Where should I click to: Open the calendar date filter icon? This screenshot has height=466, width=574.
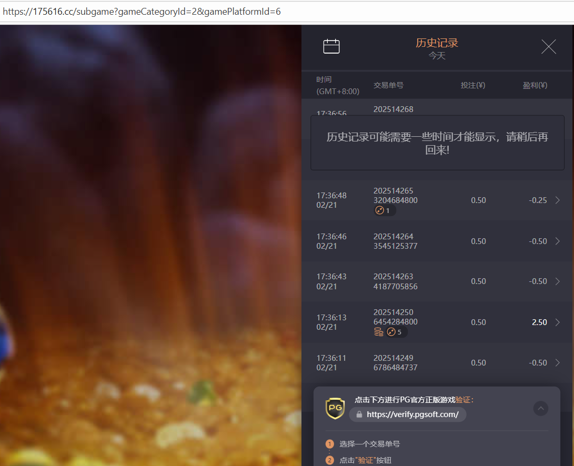331,47
